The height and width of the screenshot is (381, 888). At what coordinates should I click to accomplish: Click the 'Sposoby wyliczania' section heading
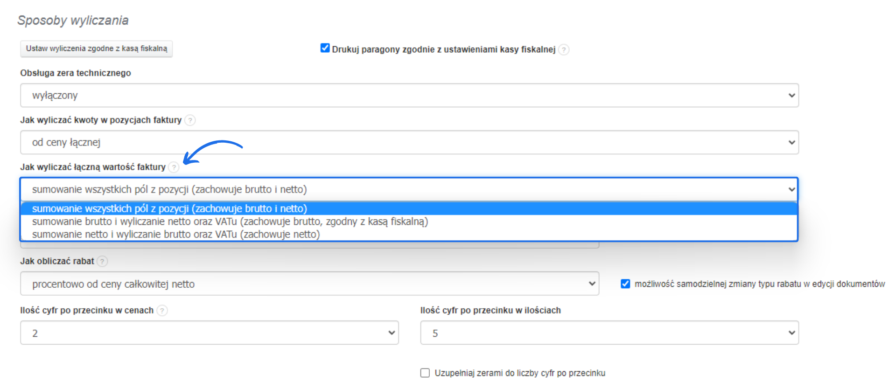pos(73,21)
